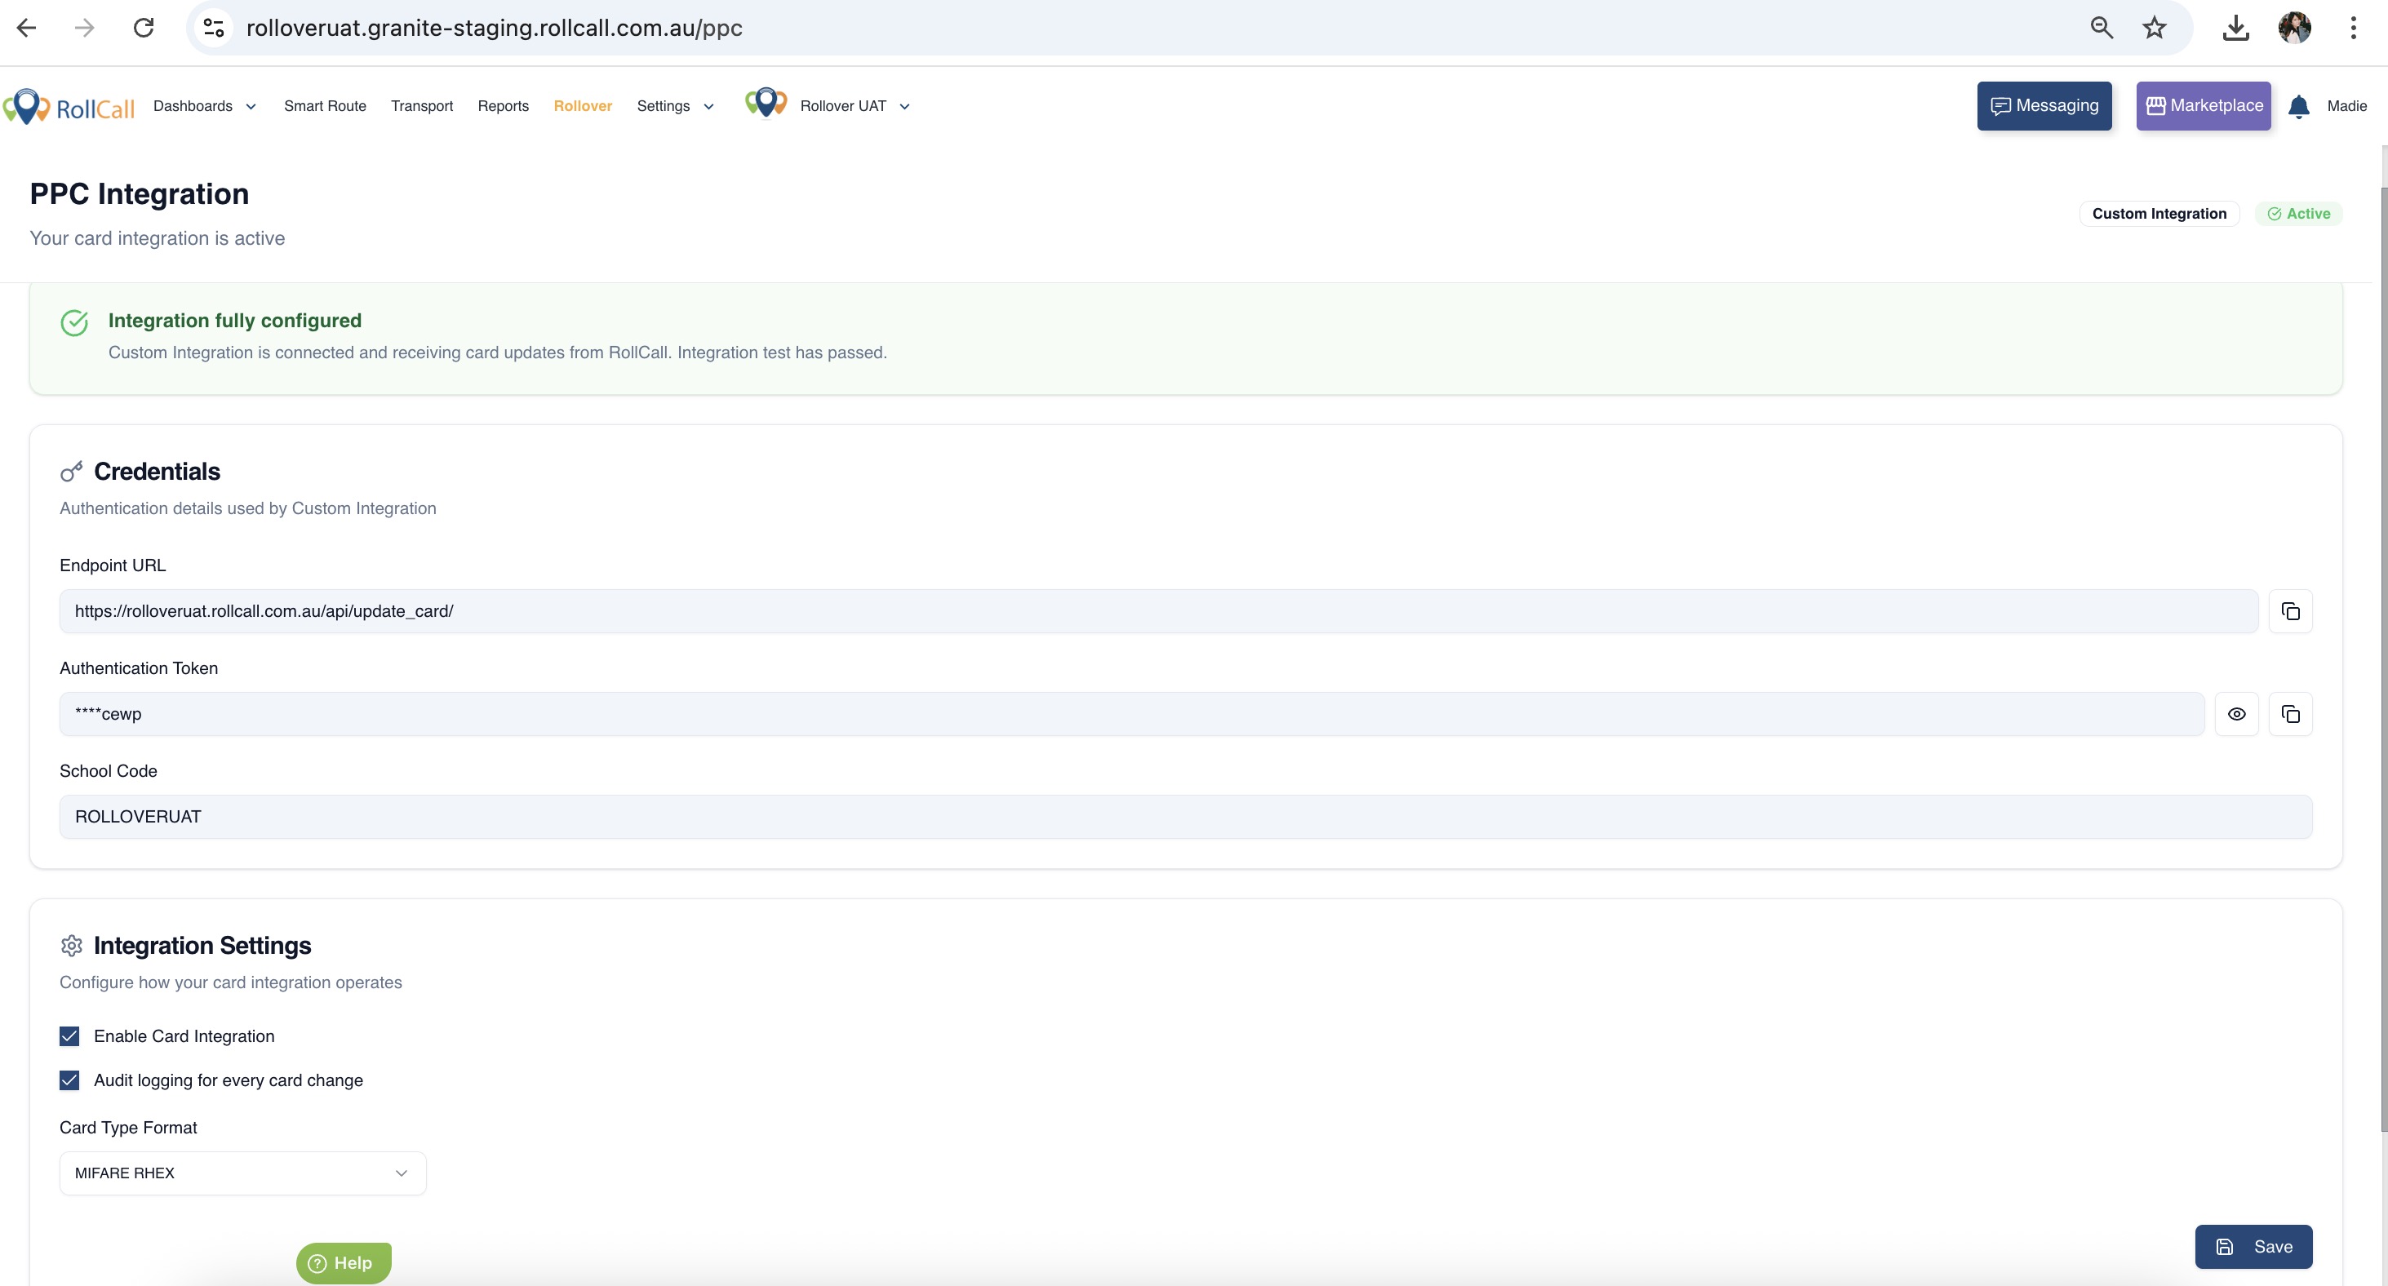The height and width of the screenshot is (1286, 2388).
Task: Click the notification bell icon
Action: click(x=2298, y=107)
